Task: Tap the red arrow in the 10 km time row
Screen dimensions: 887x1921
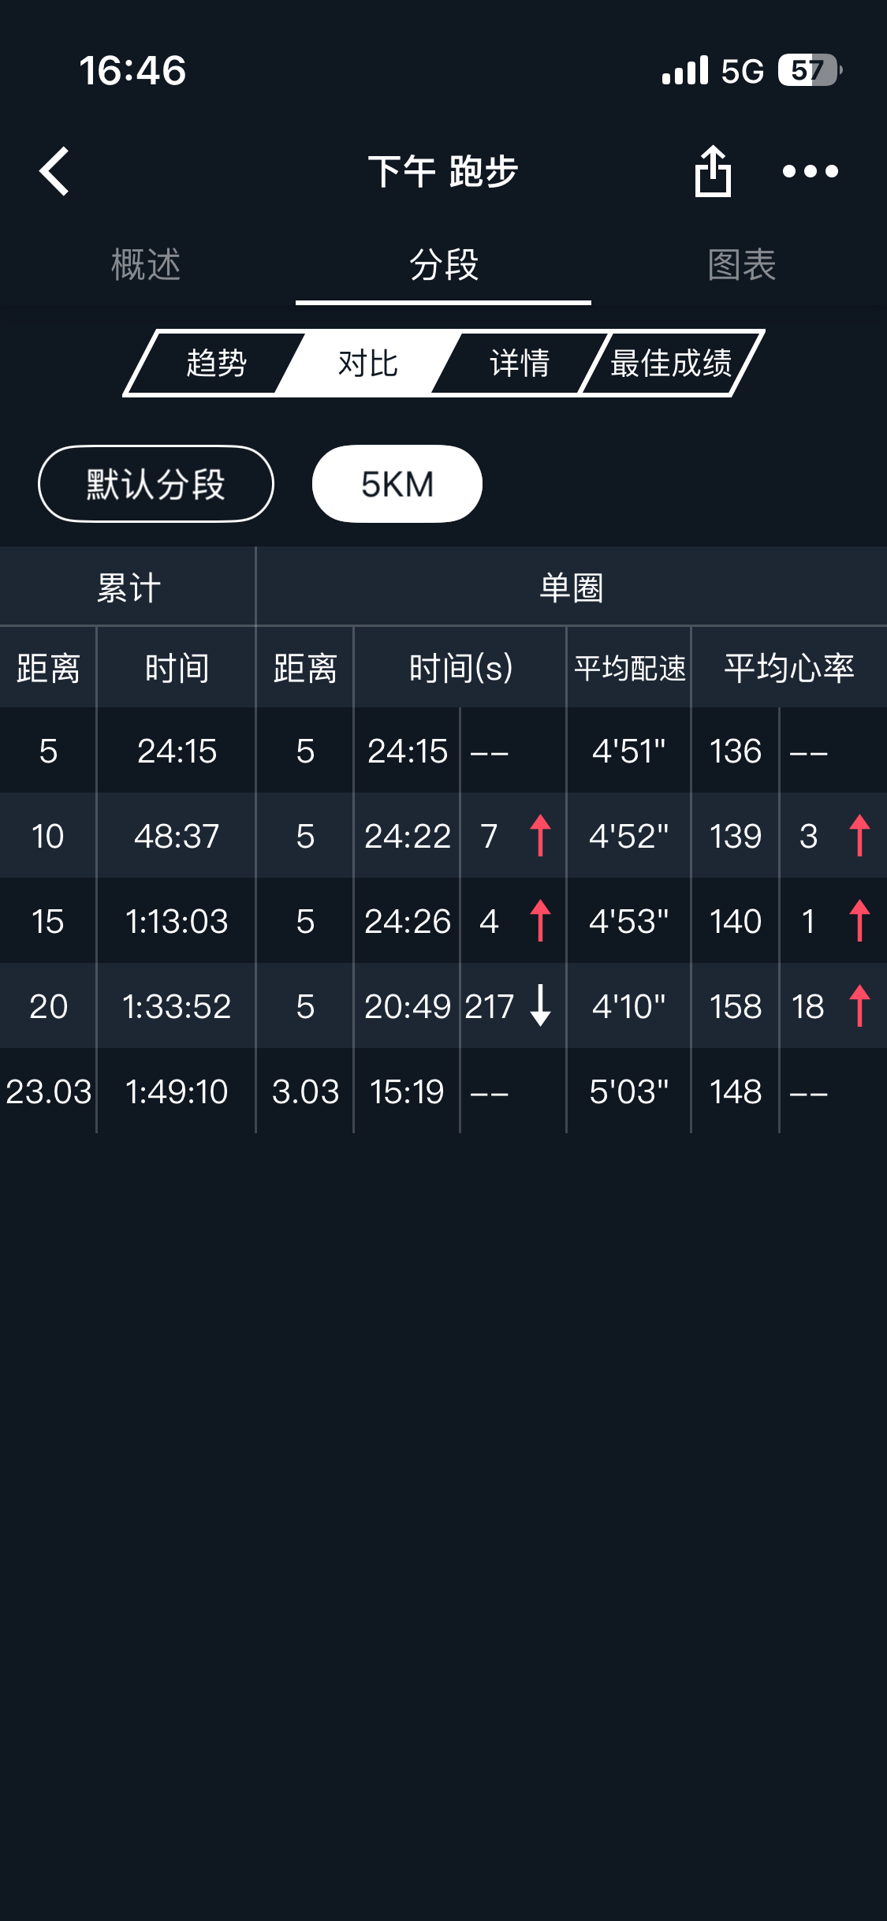Action: tap(540, 835)
